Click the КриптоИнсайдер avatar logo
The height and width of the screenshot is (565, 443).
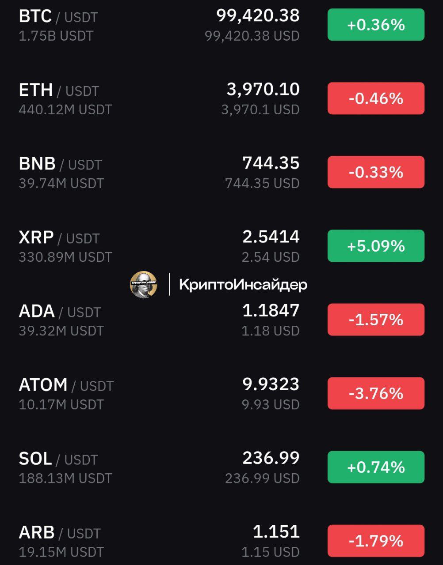[143, 284]
